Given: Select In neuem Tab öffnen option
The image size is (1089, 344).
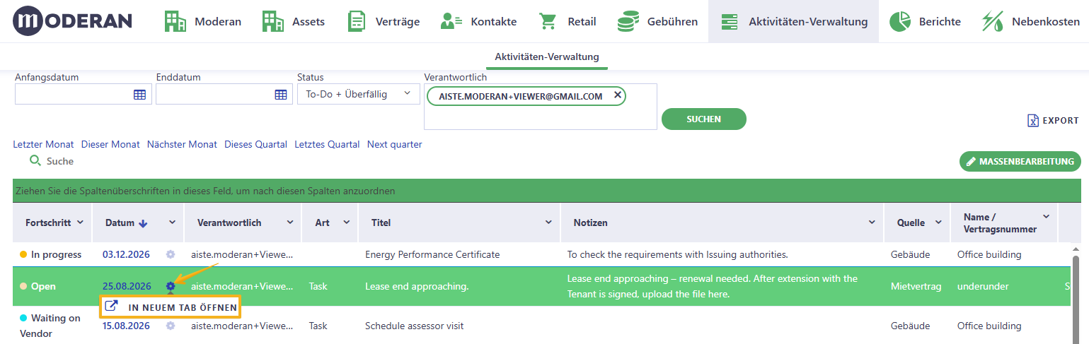Looking at the screenshot, I should pyautogui.click(x=171, y=307).
